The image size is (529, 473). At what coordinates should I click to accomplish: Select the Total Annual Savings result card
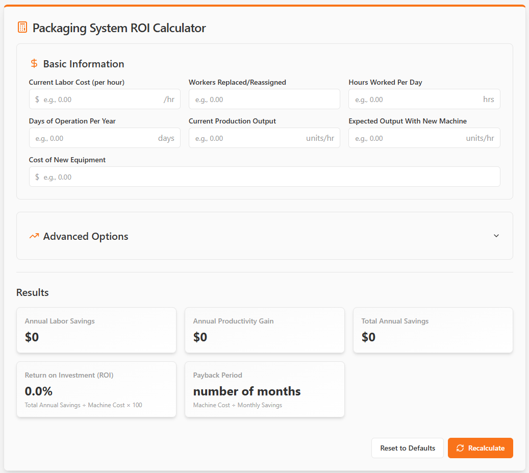point(433,330)
